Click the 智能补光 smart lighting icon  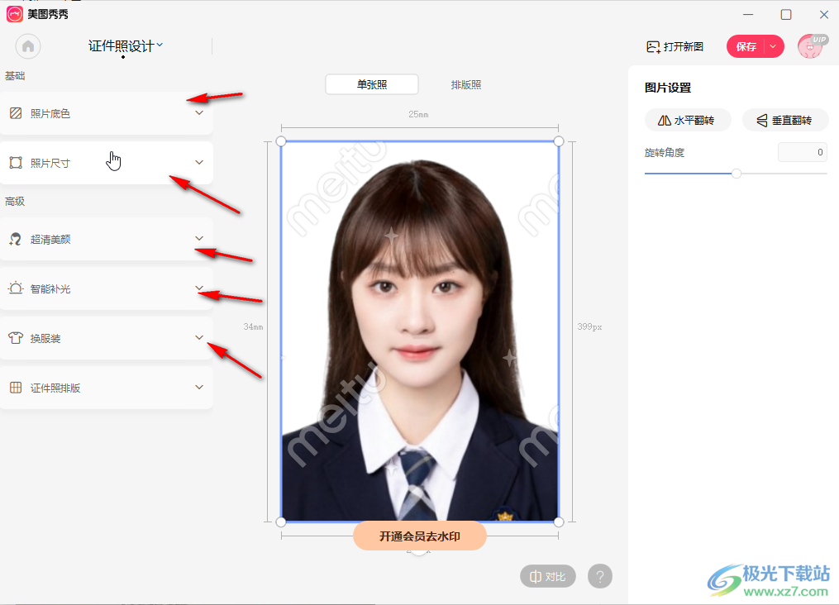[15, 288]
